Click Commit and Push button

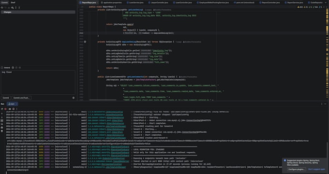[22, 98]
